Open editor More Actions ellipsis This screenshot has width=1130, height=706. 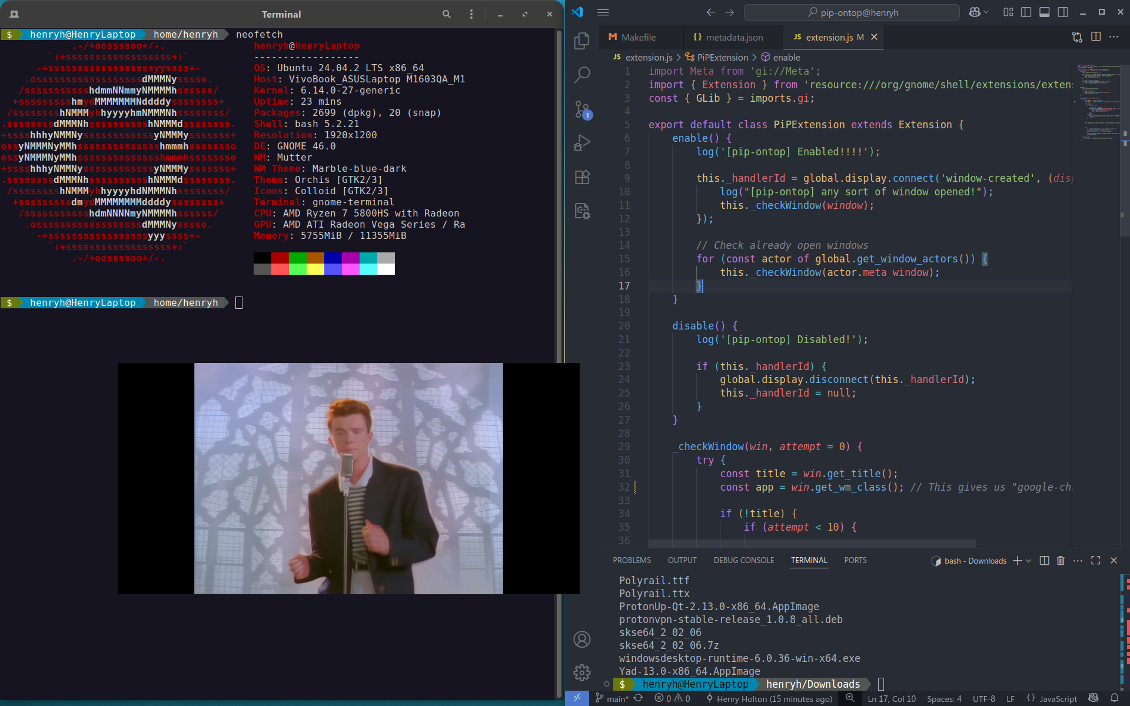(x=1114, y=37)
